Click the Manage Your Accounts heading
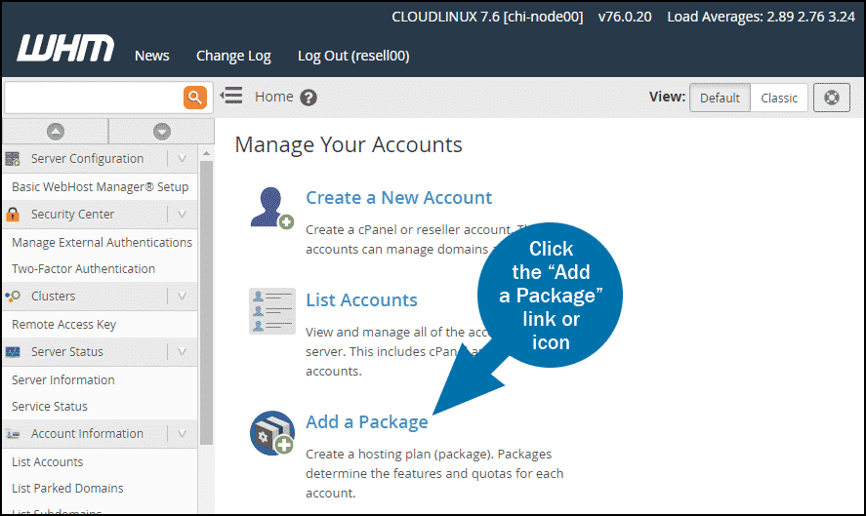The width and height of the screenshot is (866, 516). point(349,145)
